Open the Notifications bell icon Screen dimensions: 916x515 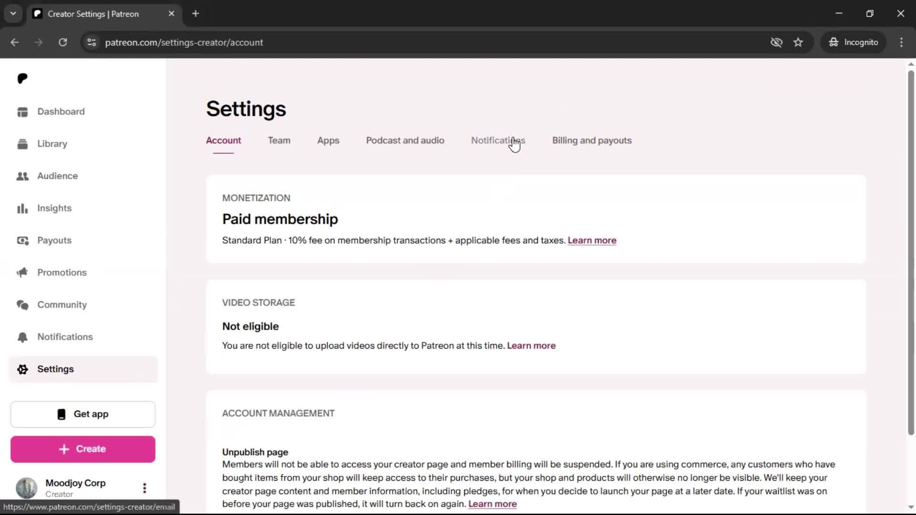22,337
